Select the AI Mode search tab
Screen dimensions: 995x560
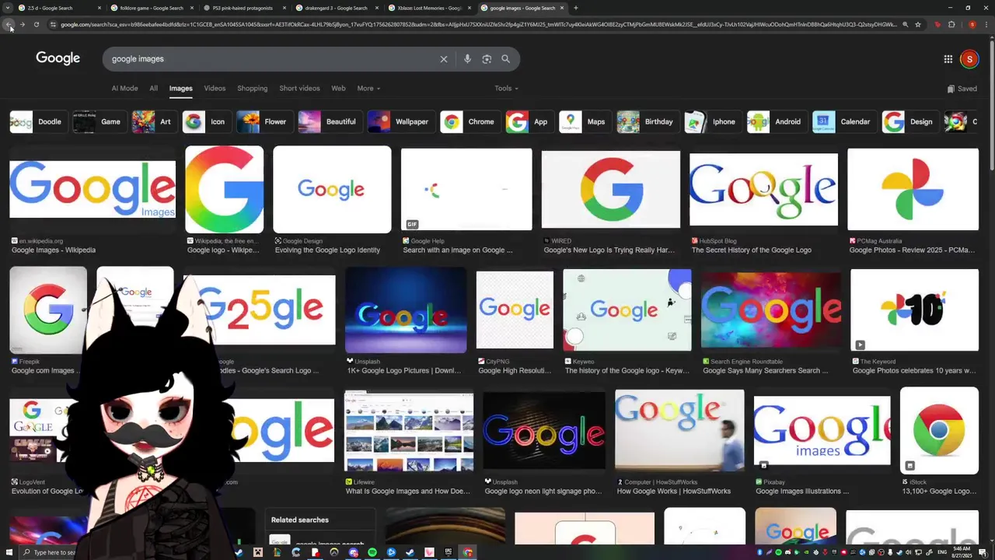[124, 89]
